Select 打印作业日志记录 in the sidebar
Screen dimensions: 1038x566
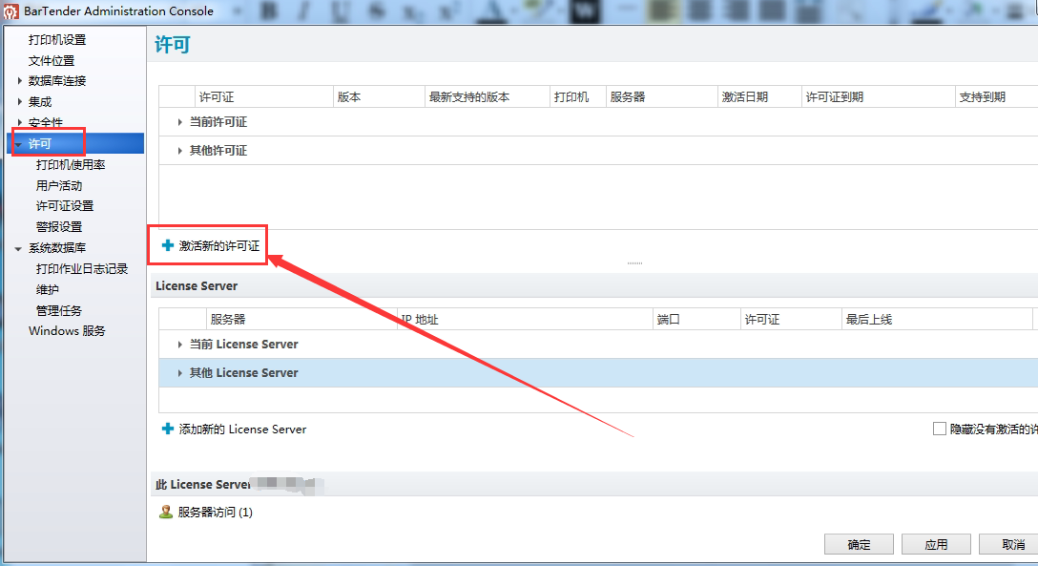[x=82, y=269]
